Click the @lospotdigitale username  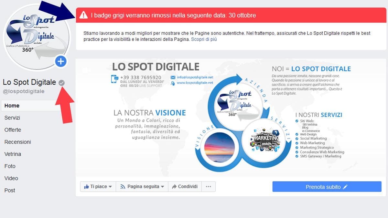(24, 91)
